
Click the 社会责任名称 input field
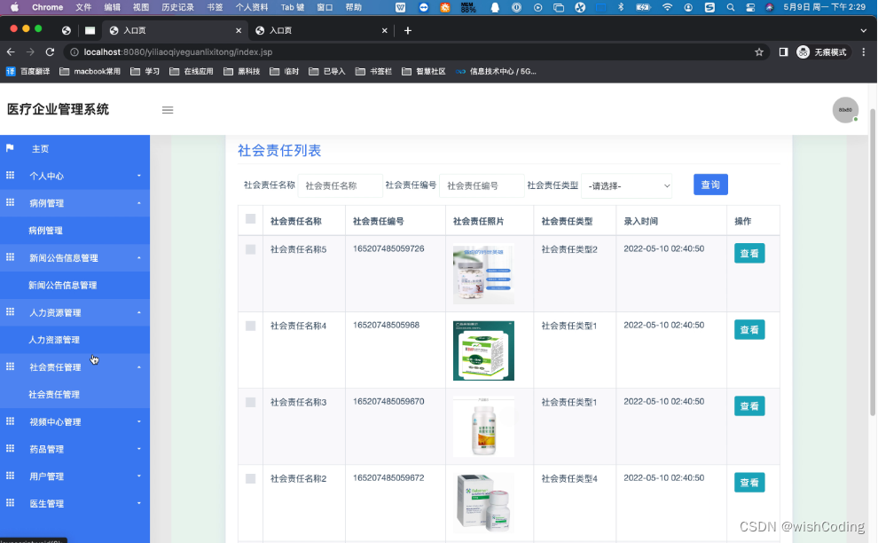[341, 185]
